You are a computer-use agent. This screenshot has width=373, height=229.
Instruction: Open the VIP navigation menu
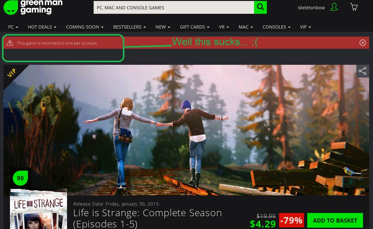(305, 27)
